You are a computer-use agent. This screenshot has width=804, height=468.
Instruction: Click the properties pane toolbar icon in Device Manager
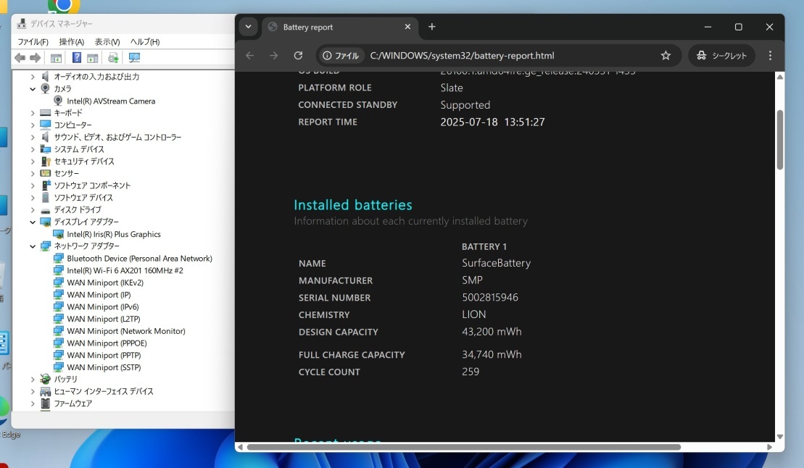coord(92,58)
